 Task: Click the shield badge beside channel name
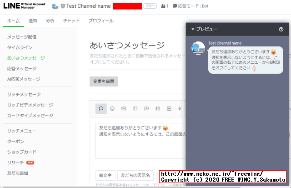(63, 6)
